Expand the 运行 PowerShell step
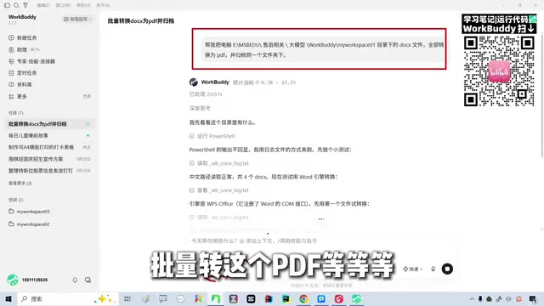The height and width of the screenshot is (306, 544). [x=212, y=136]
